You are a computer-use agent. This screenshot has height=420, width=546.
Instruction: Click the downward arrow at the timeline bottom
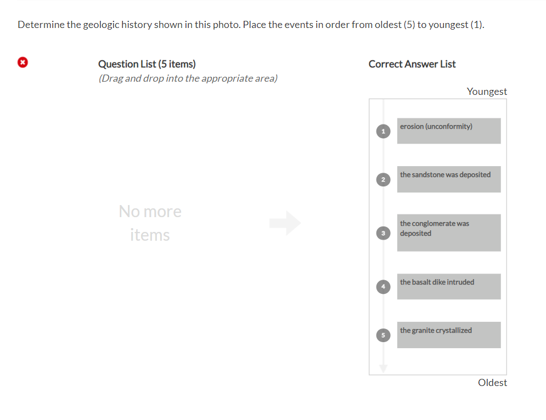[383, 368]
